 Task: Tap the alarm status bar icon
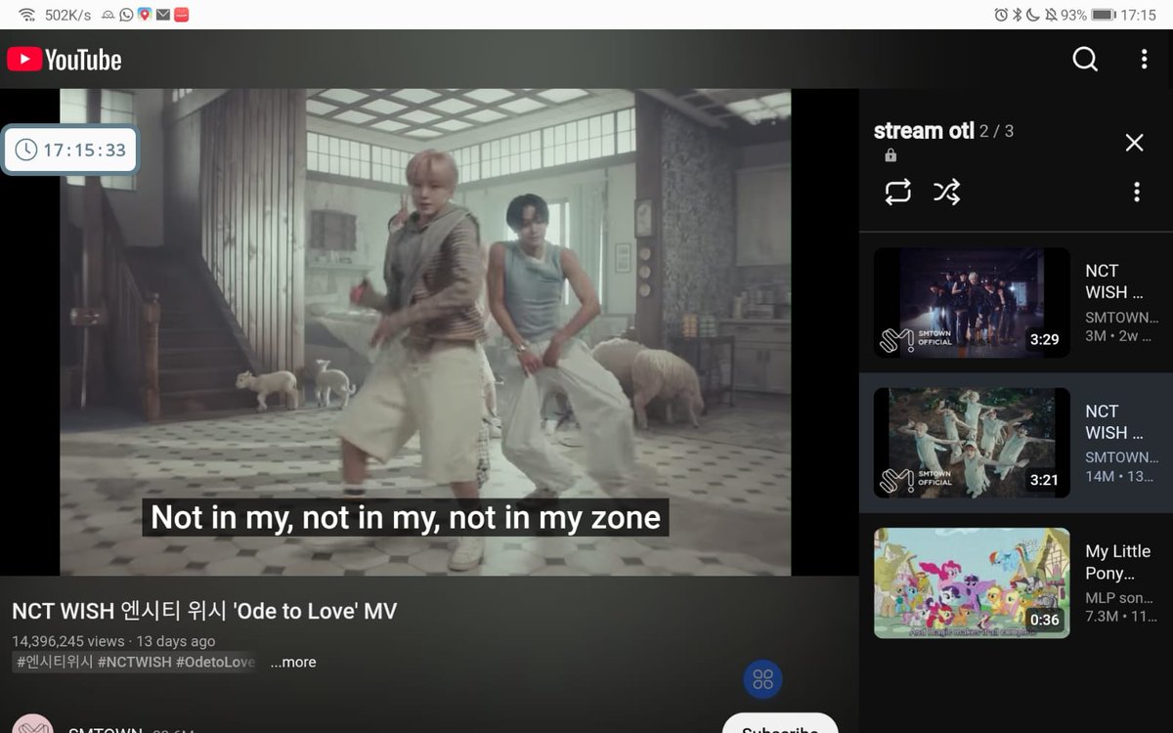pyautogui.click(x=1001, y=15)
